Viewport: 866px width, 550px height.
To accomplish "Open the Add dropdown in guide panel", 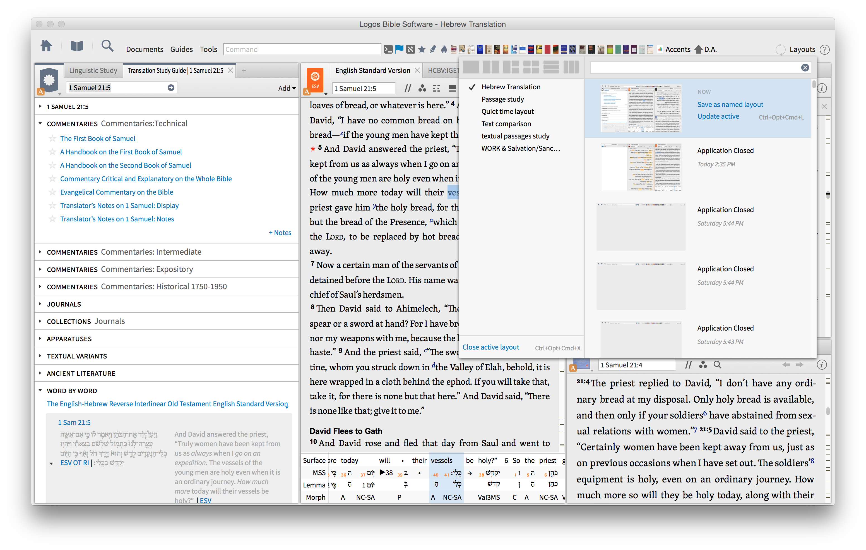I will pyautogui.click(x=287, y=88).
